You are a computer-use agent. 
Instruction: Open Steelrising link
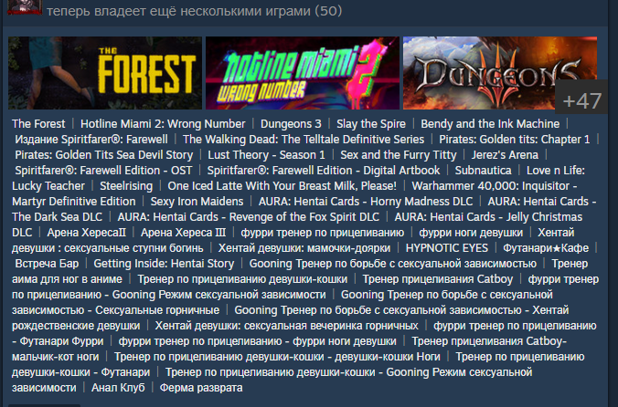tap(126, 186)
